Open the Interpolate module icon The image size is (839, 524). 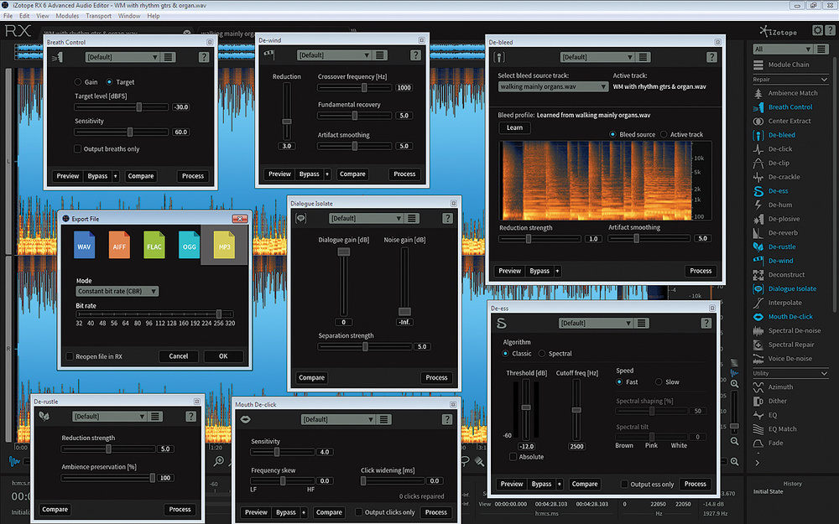(x=758, y=303)
